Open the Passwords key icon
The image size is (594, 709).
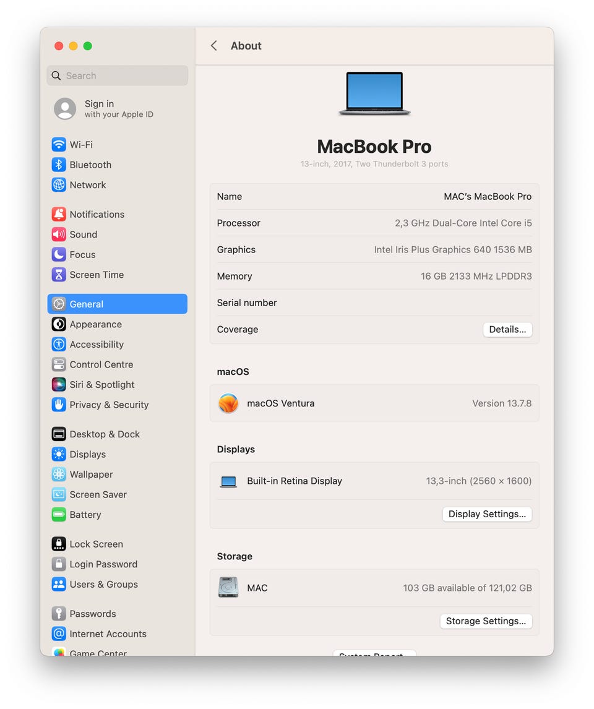(x=59, y=614)
